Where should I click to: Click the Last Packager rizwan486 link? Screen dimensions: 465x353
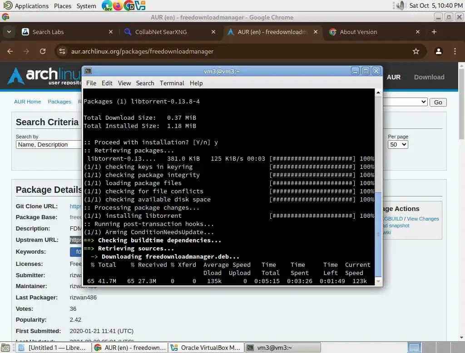[x=83, y=297]
